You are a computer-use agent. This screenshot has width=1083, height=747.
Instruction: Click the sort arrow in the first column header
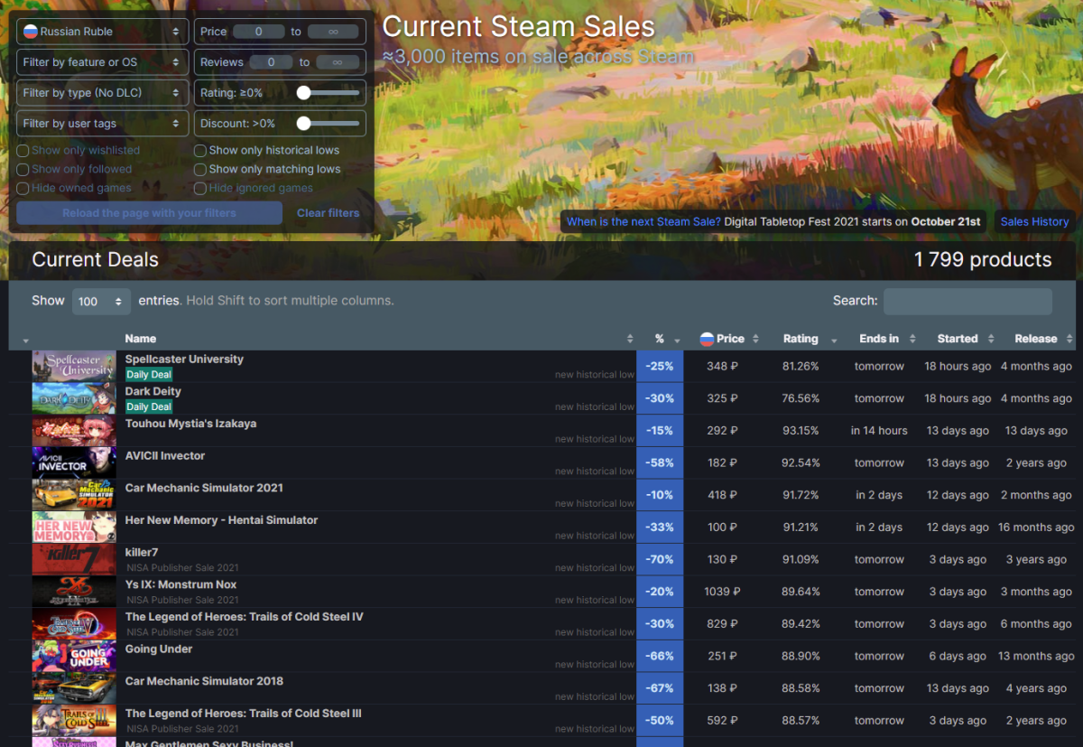pyautogui.click(x=24, y=341)
